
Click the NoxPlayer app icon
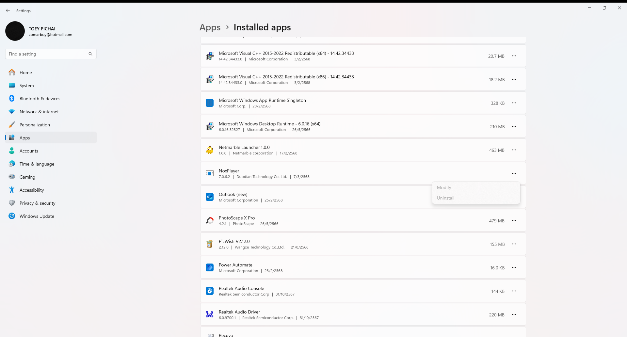(x=210, y=173)
